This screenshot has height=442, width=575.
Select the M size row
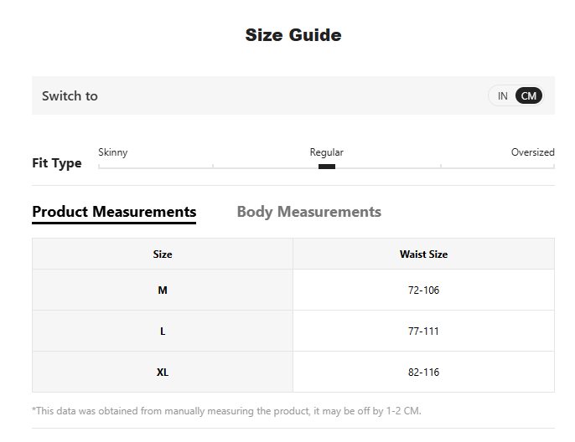pos(163,290)
